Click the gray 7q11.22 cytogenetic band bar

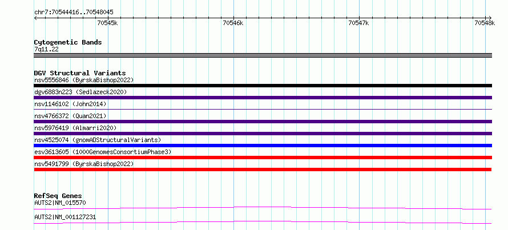(263, 55)
